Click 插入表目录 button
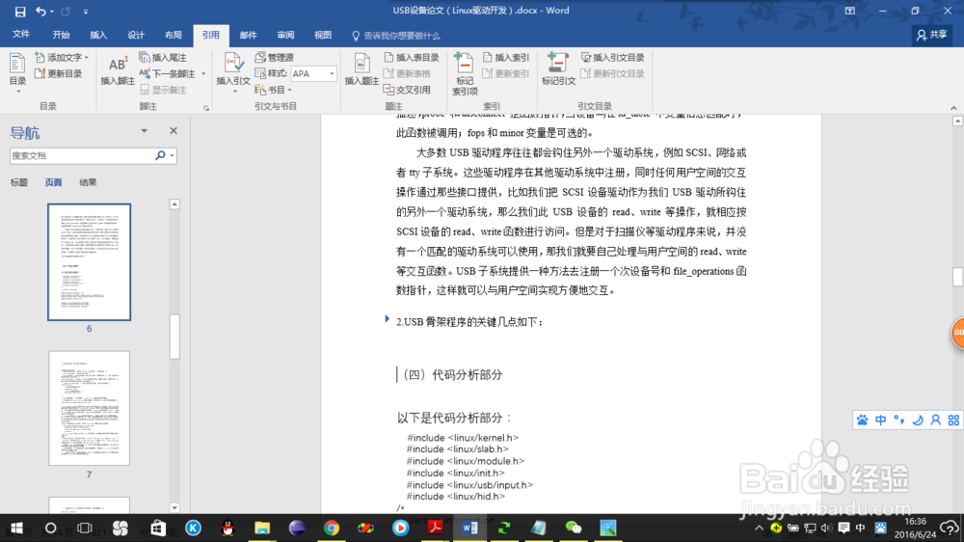The image size is (964, 542). (x=412, y=57)
